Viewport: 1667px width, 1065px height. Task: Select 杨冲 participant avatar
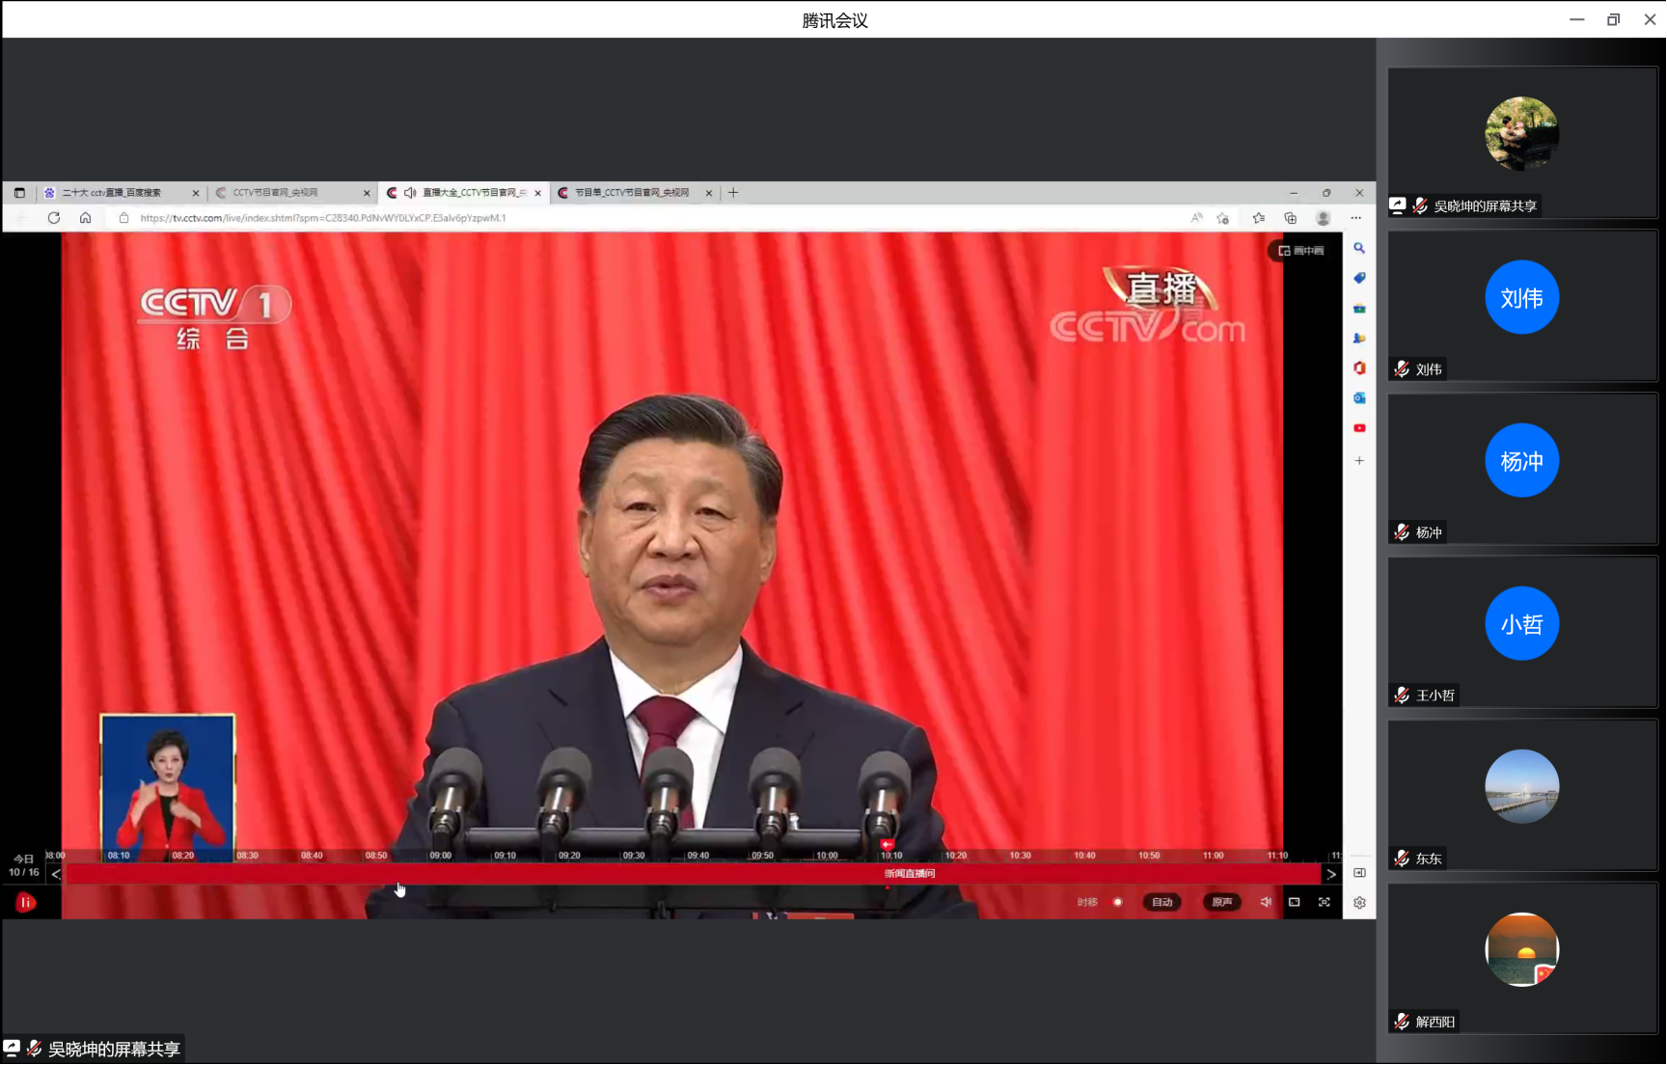click(x=1522, y=460)
